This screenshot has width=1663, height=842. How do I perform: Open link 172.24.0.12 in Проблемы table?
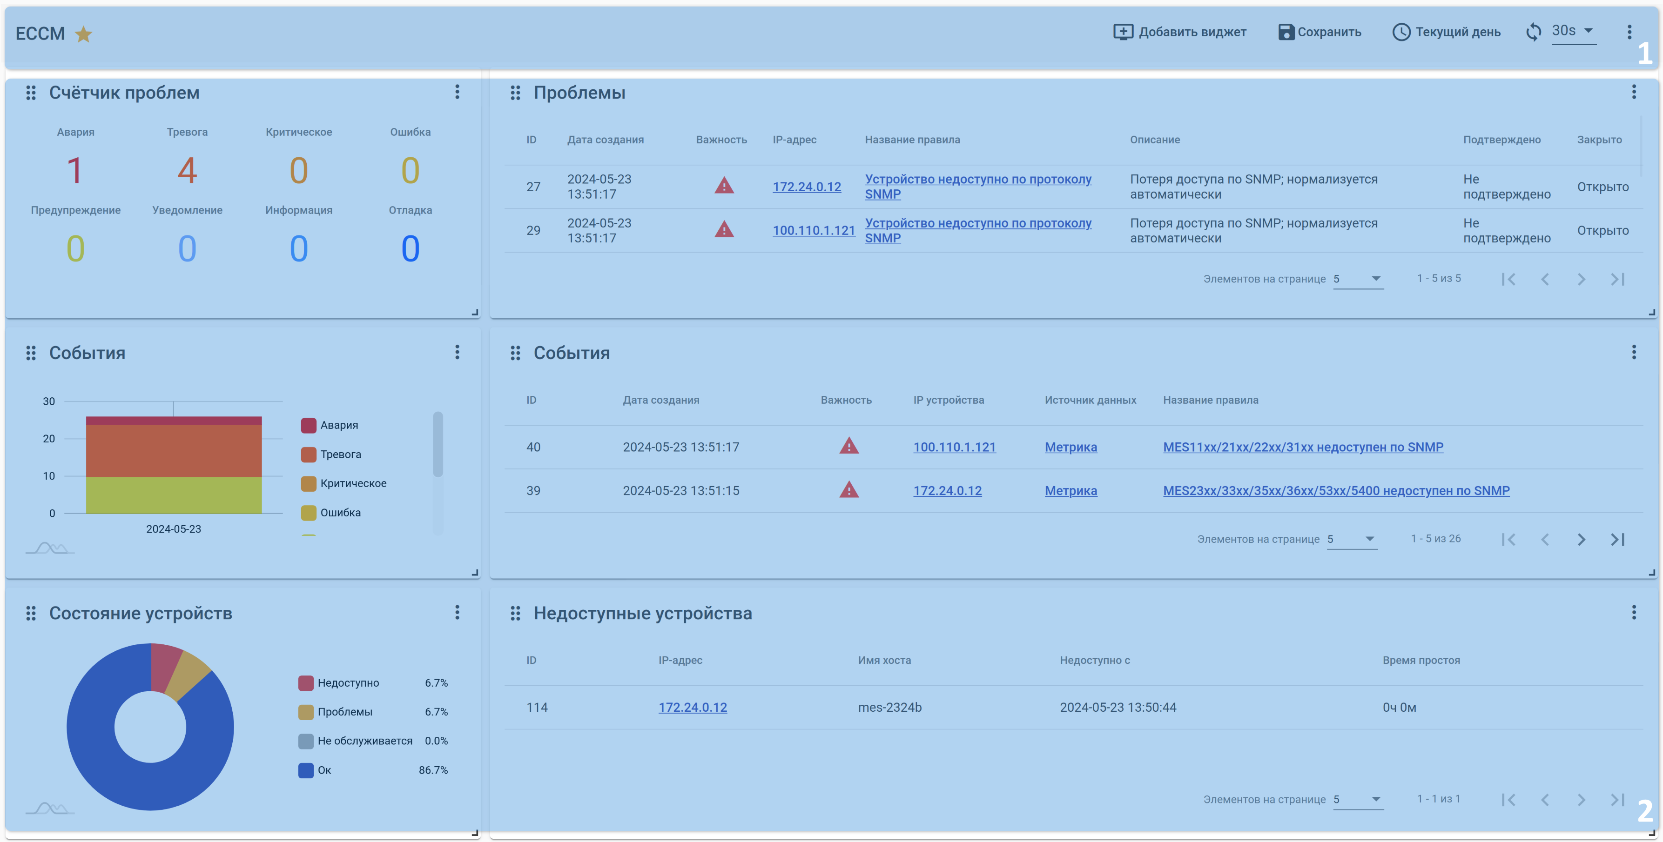pyautogui.click(x=806, y=187)
